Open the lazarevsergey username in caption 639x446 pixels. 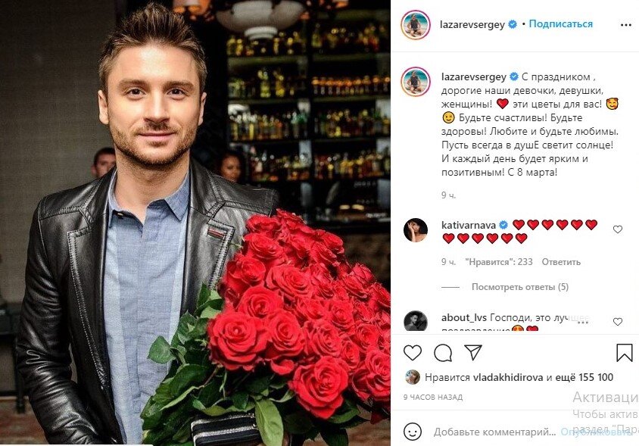pyautogui.click(x=473, y=76)
